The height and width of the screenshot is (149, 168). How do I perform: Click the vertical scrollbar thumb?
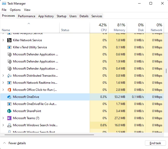166,71
